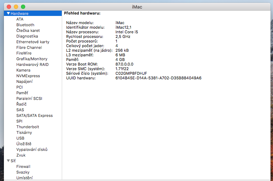The image size is (273, 181).
Task: Open Paralelní SCSI entry
Action: pyautogui.click(x=29, y=98)
